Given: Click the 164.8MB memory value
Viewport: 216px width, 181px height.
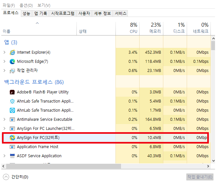Looking at the screenshot, I should [153, 119].
